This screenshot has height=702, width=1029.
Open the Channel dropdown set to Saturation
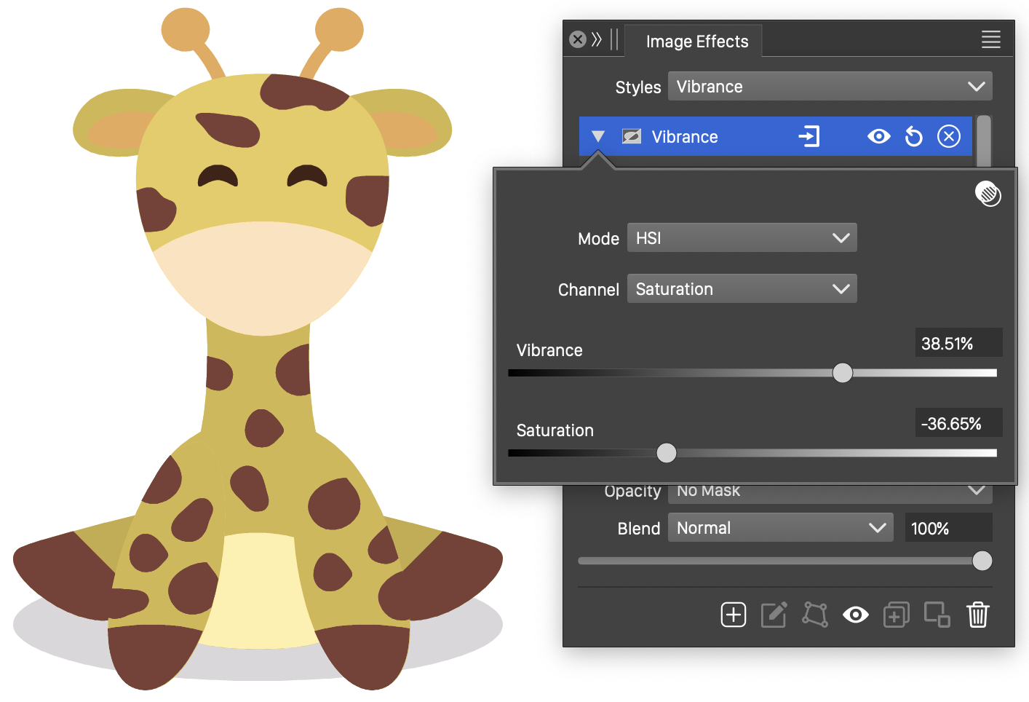point(742,289)
